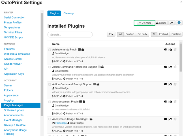184x136 pixels.
Task: Toggle Achievements Plugin enabled switch
Action: [x=166, y=50]
